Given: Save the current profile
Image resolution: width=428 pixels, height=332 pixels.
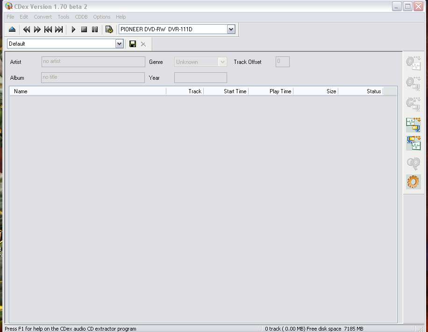Looking at the screenshot, I should 133,44.
